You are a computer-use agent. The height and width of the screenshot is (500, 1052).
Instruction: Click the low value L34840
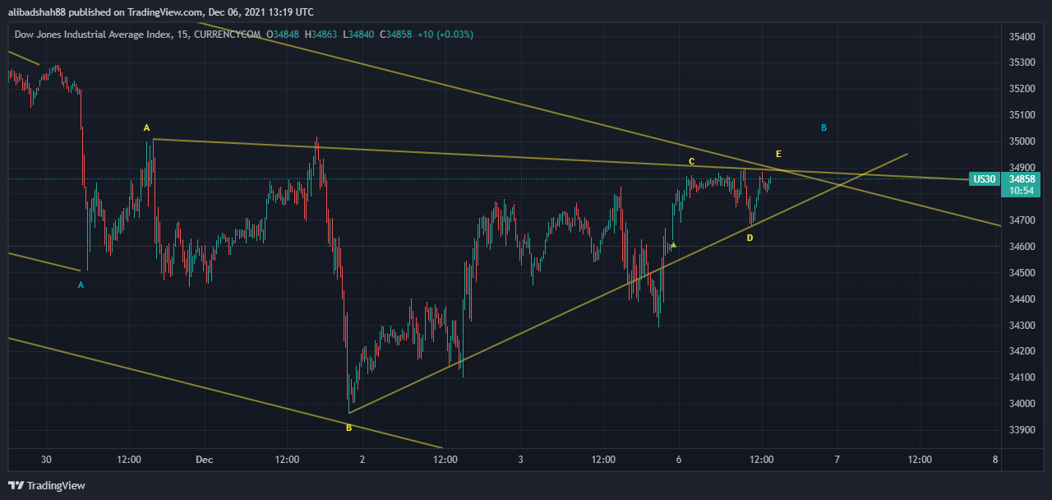pos(360,34)
